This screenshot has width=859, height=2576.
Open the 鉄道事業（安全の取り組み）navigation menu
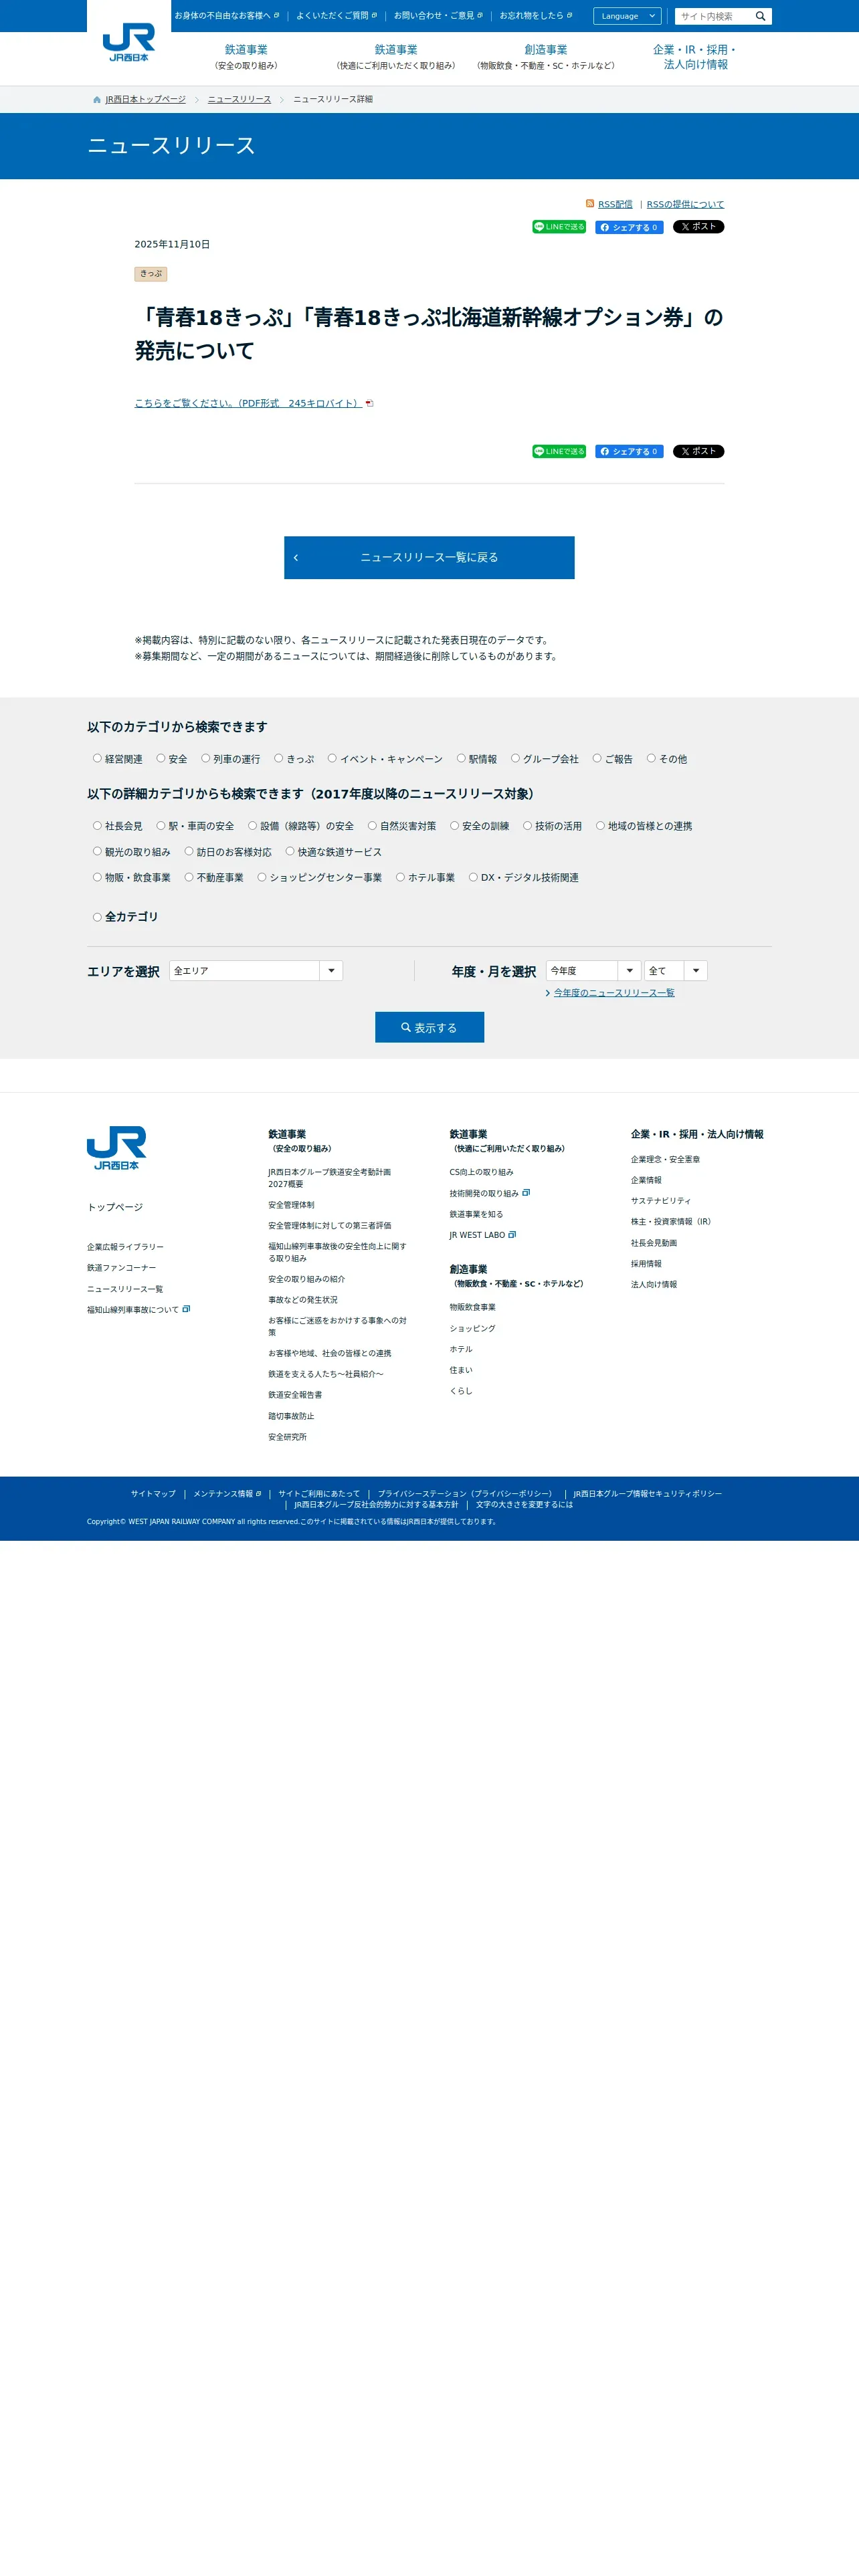point(246,57)
